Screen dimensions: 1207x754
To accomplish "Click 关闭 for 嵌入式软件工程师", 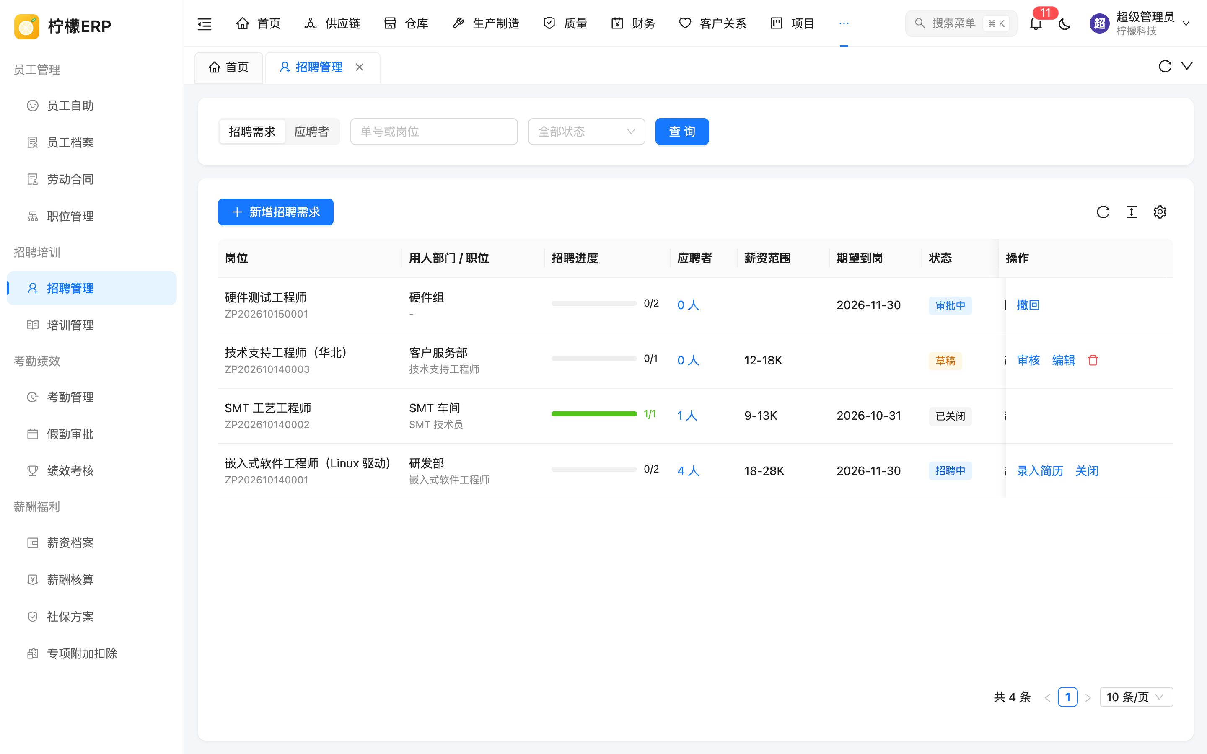I will tap(1087, 471).
